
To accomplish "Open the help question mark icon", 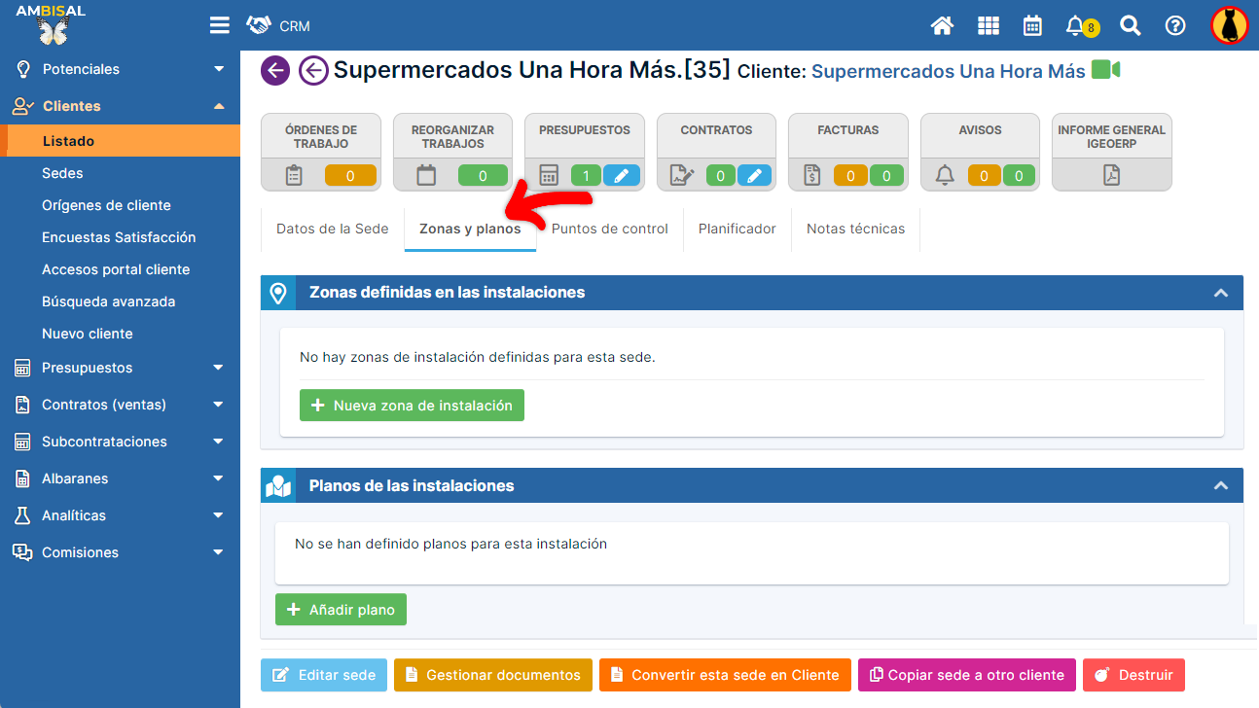I will [x=1175, y=26].
